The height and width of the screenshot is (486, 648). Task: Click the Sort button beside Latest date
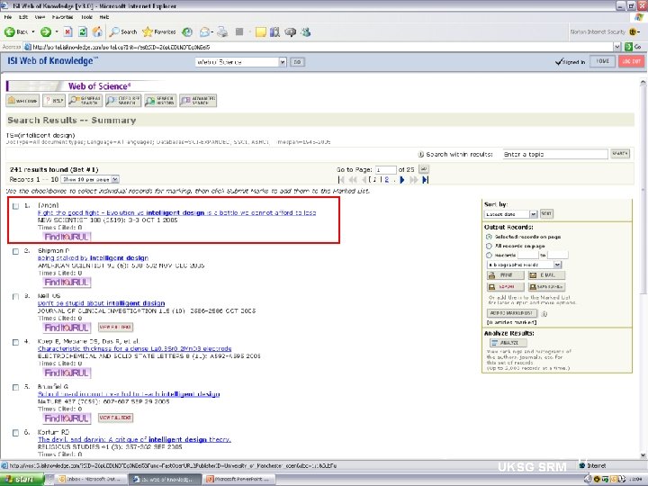tap(546, 213)
